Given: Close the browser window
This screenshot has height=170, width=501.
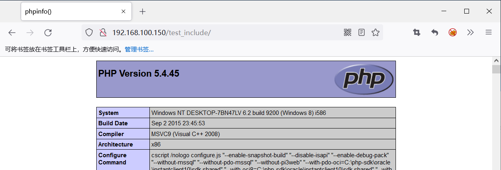Looking at the screenshot, I should tap(489, 11).
